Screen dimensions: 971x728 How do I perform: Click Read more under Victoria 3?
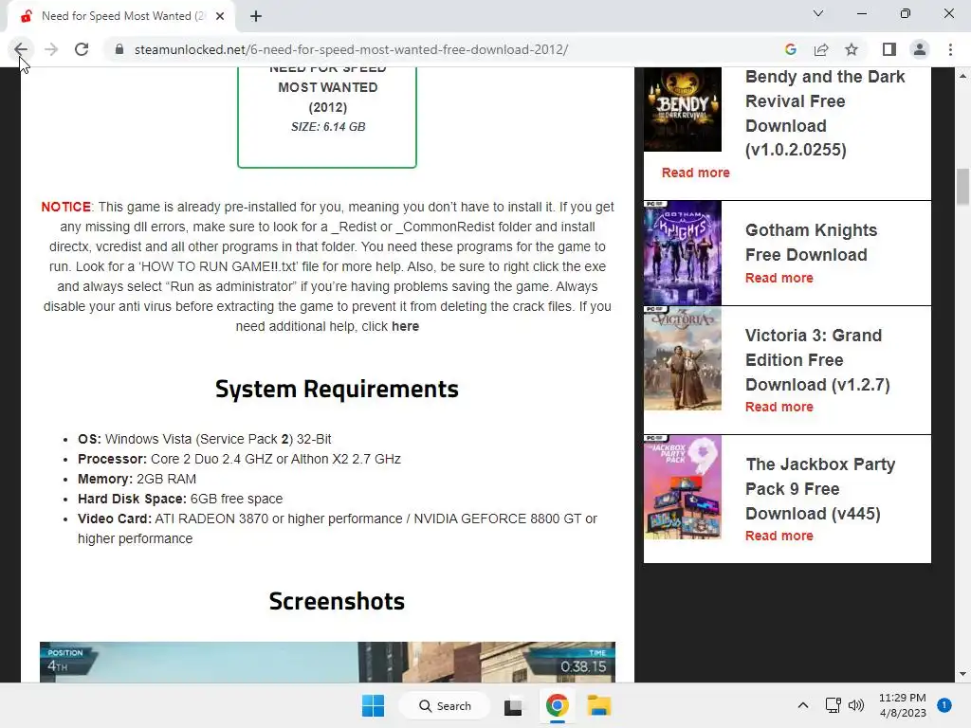779,407
